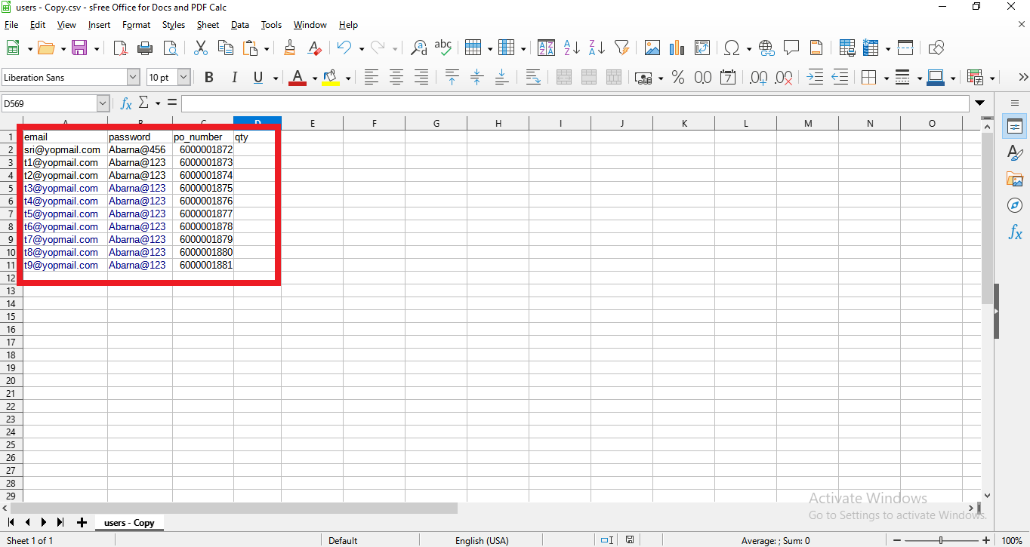Expand the Liberation Sans font name dropdown

click(134, 77)
